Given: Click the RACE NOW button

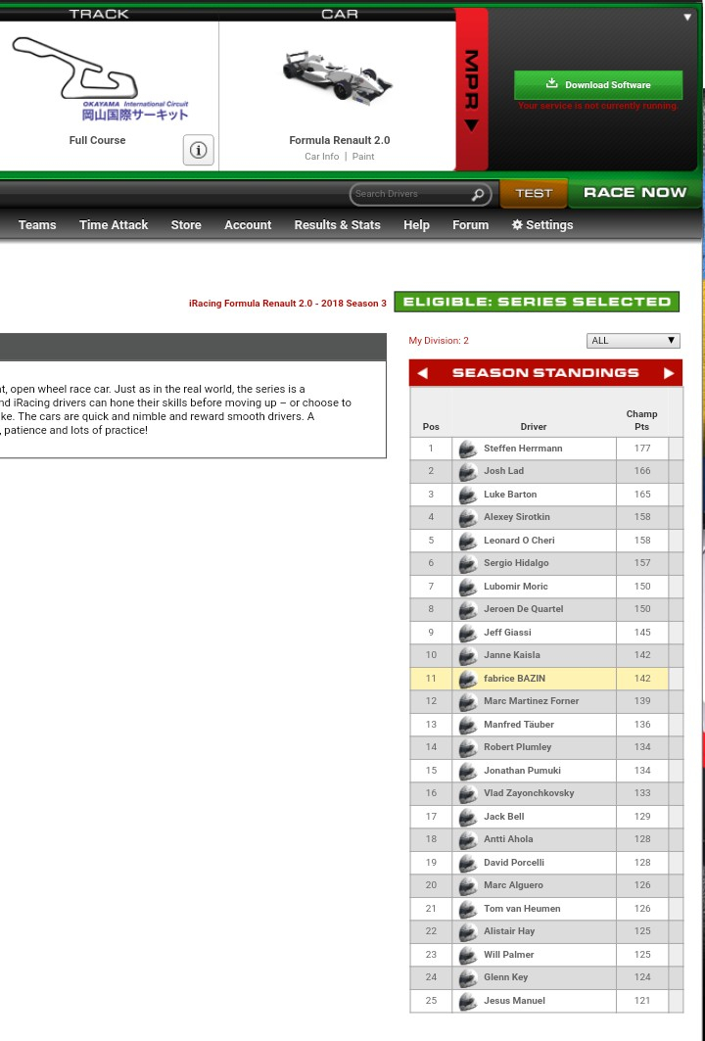Looking at the screenshot, I should [x=634, y=193].
